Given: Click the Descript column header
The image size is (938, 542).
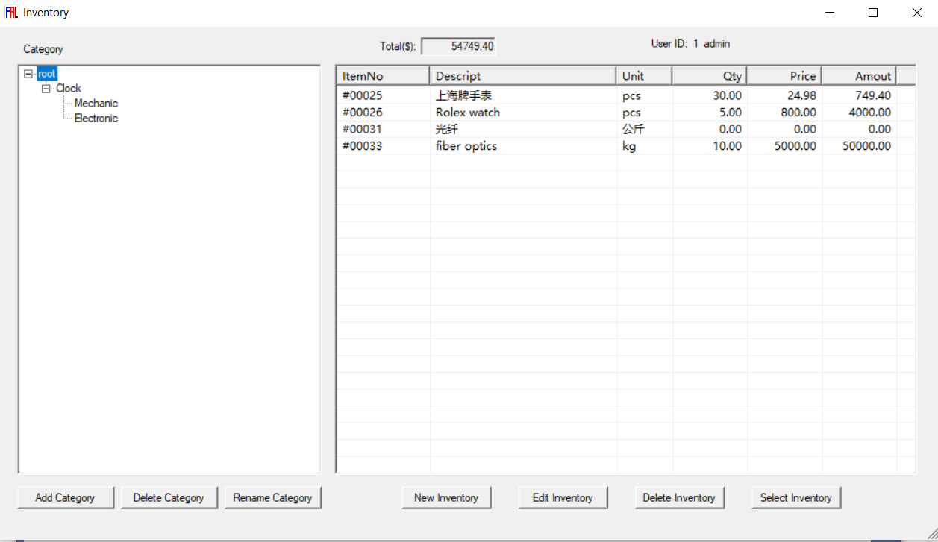Looking at the screenshot, I should (522, 76).
